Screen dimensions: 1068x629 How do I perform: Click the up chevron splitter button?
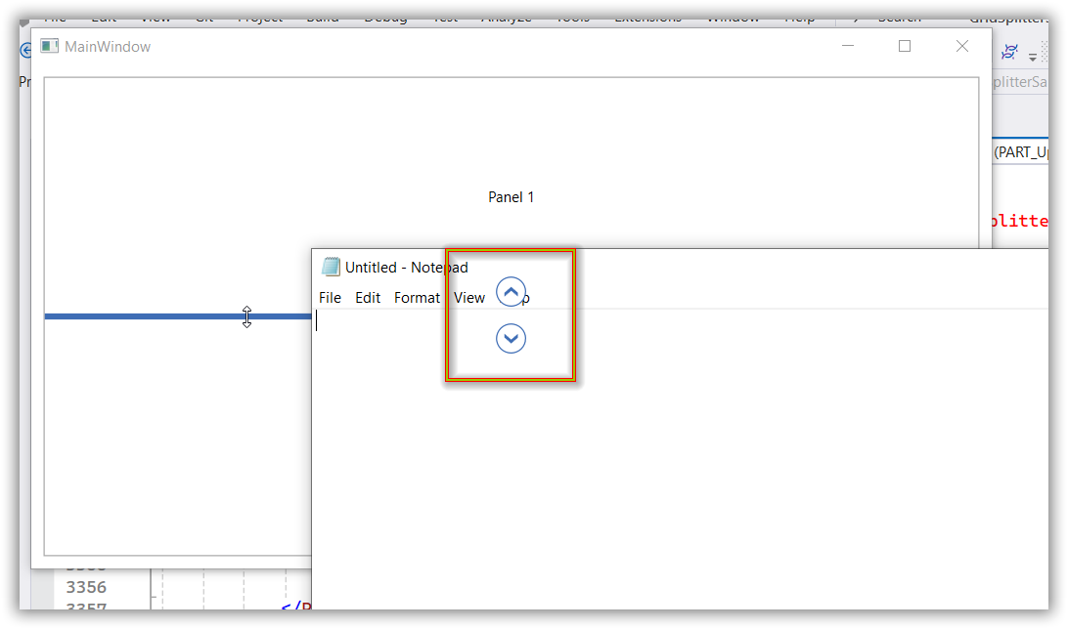coord(511,292)
